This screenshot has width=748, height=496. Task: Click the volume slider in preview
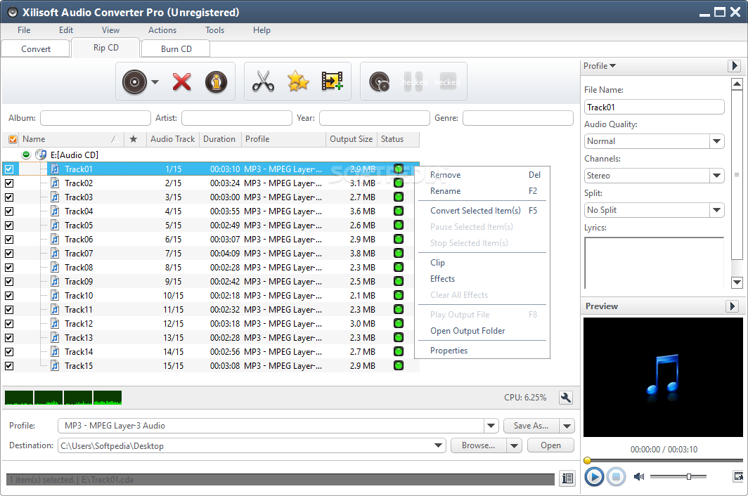click(678, 476)
